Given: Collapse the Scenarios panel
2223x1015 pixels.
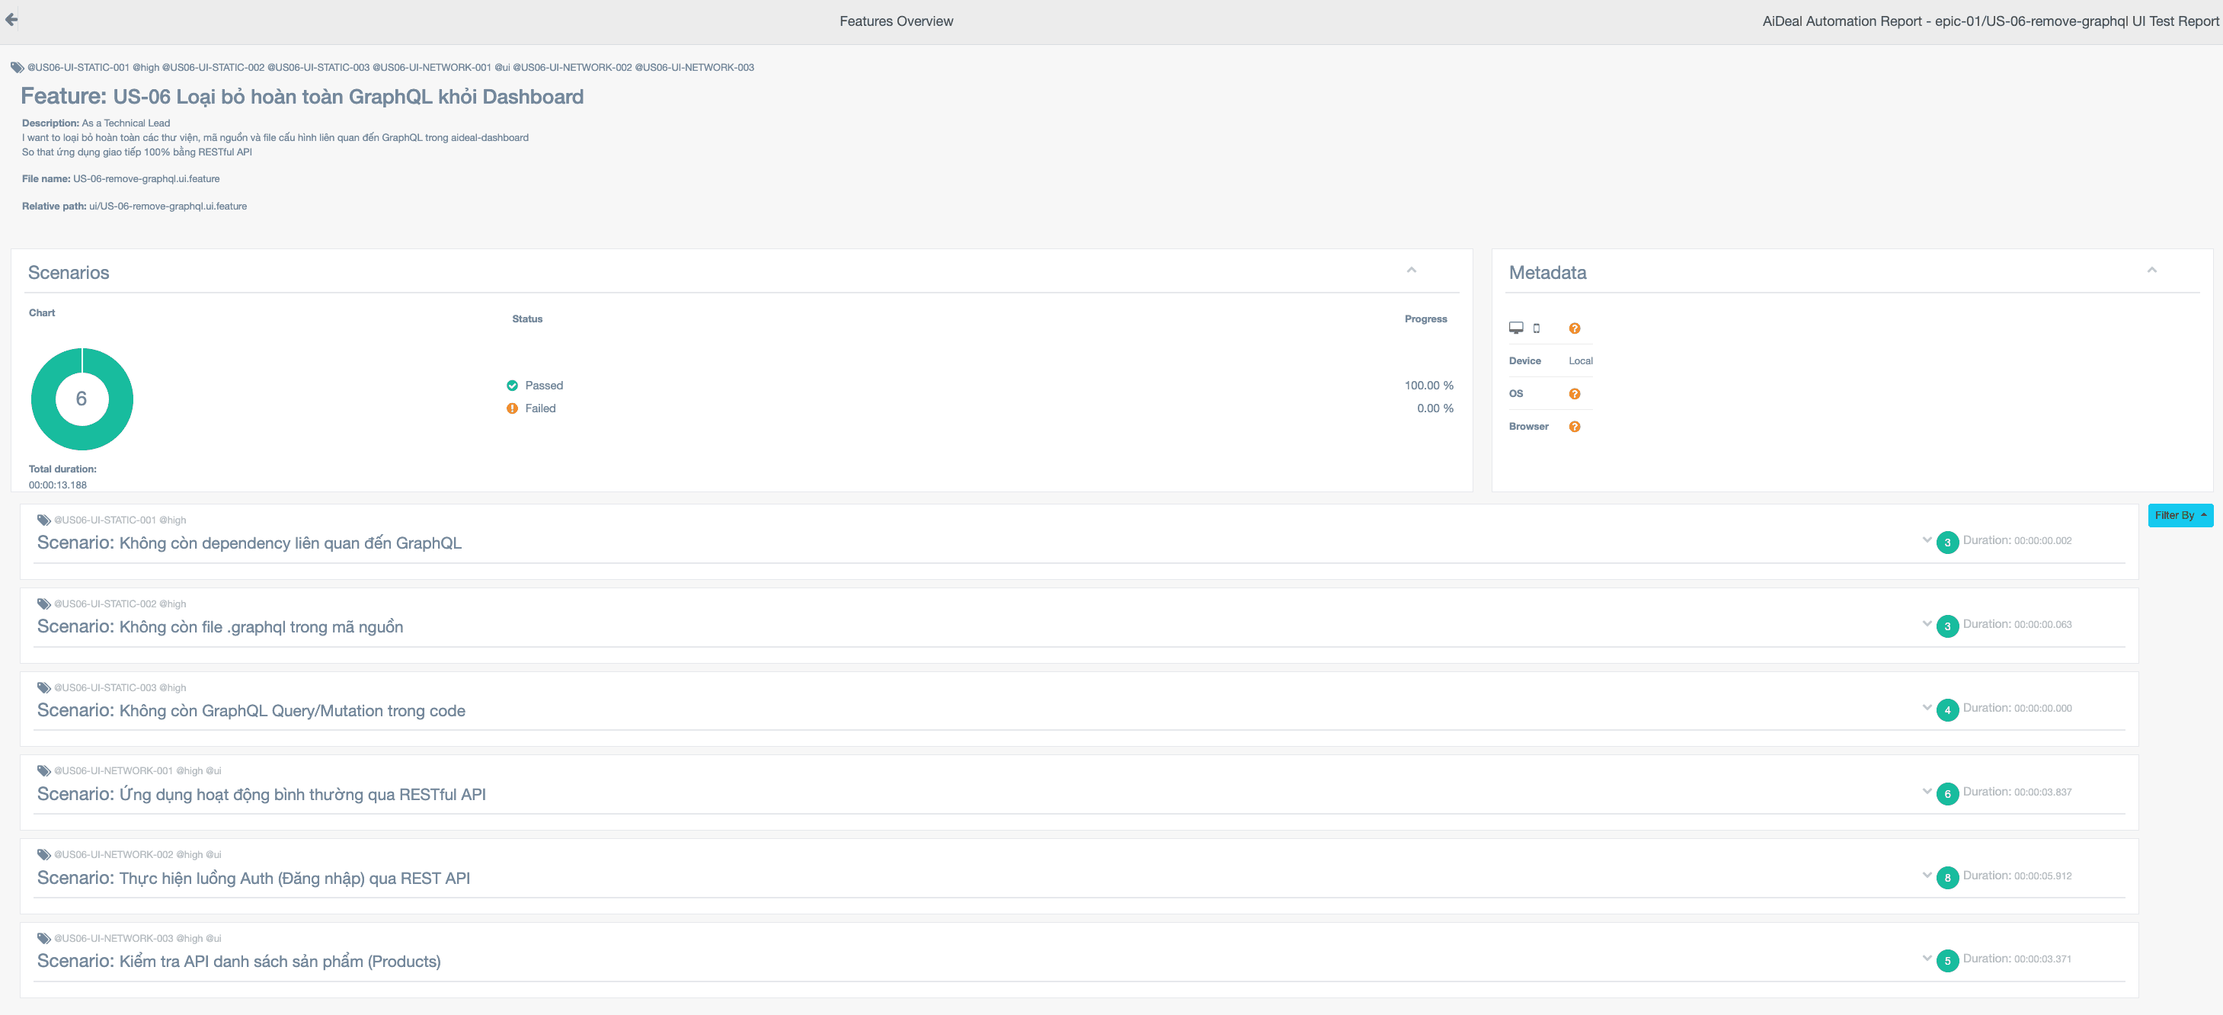Looking at the screenshot, I should click(1412, 271).
